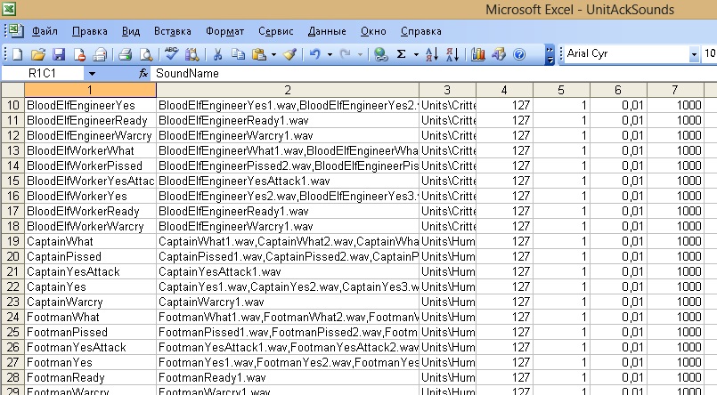Click cell BloodElfWorkerWhat
The height and width of the screenshot is (395, 717).
click(x=90, y=150)
